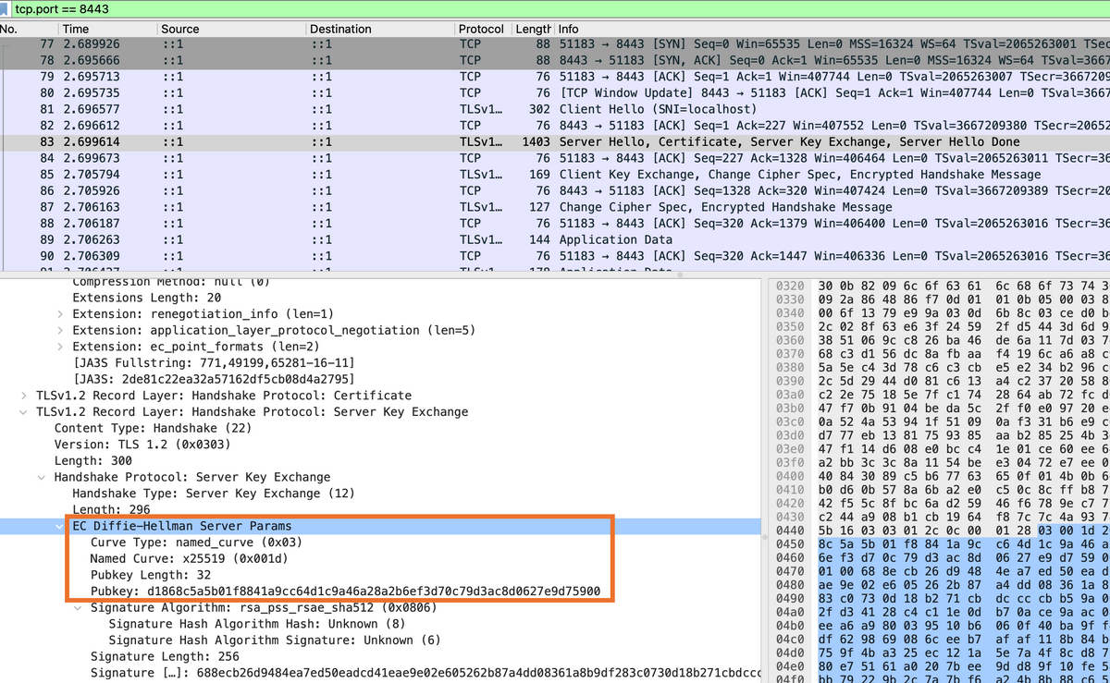Sort by the Info column header
Image resolution: width=1110 pixels, height=683 pixels.
pos(832,29)
